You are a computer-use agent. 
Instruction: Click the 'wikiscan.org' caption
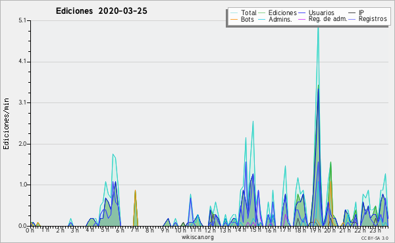197,237
